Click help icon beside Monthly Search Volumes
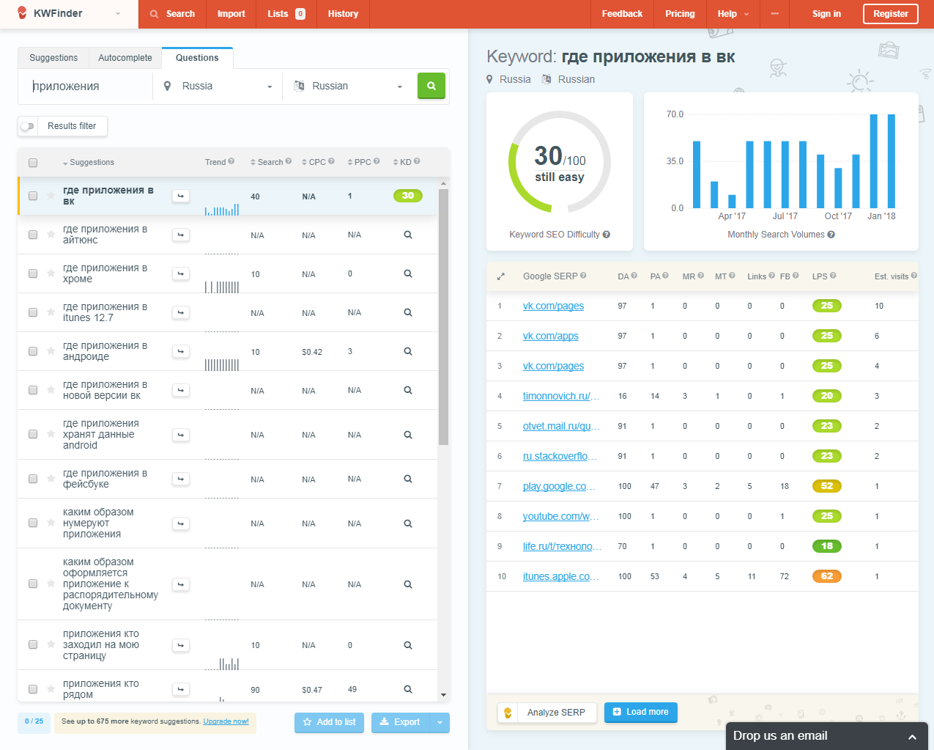 tap(831, 235)
